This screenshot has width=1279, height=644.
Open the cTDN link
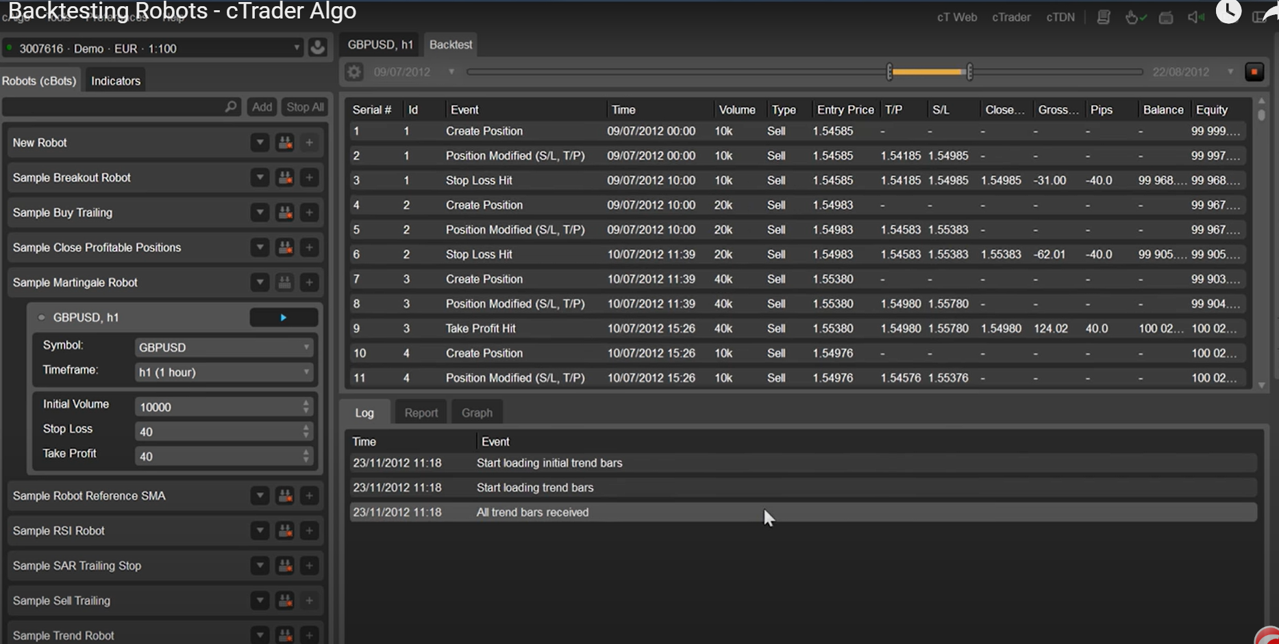pos(1060,17)
